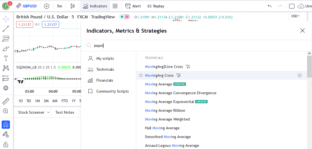Select the crosshair cursor tool

point(6,20)
